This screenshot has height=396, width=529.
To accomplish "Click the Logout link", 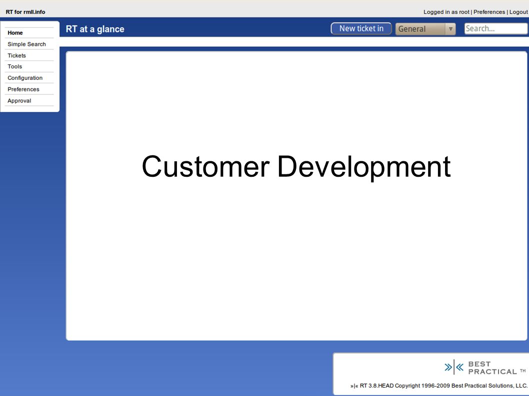I will 518,12.
